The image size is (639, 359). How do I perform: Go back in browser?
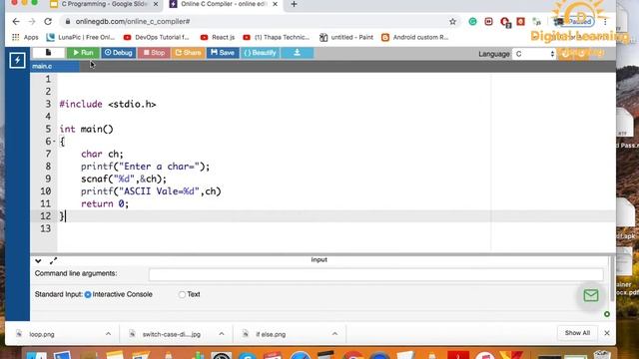point(16,22)
